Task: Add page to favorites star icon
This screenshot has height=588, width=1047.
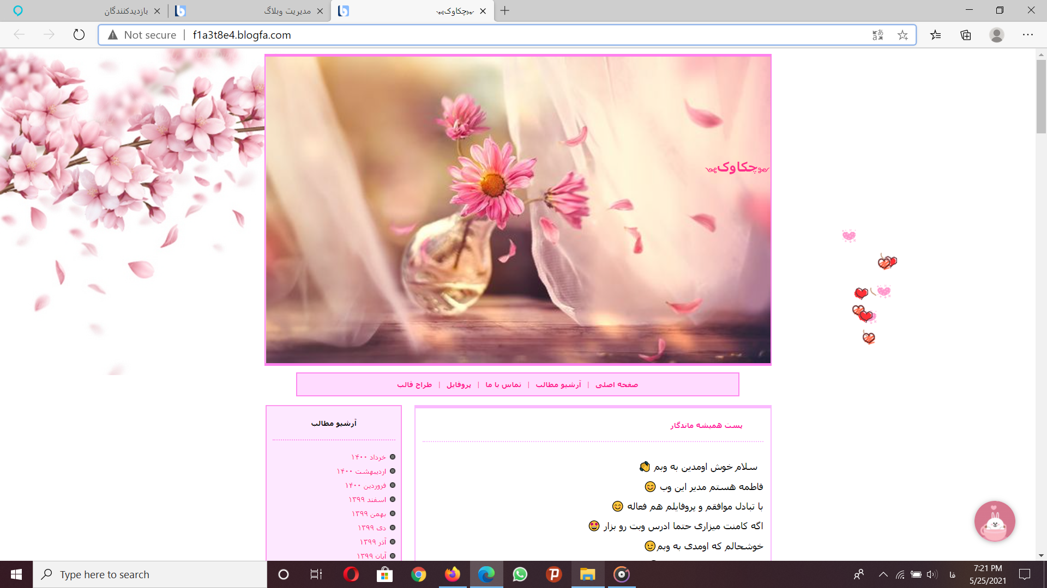Action: [902, 35]
